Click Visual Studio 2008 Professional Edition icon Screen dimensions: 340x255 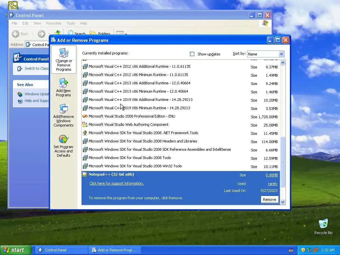click(x=85, y=116)
